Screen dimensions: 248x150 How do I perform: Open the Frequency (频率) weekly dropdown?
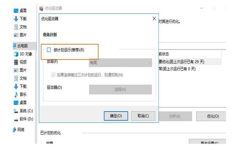click(121, 63)
